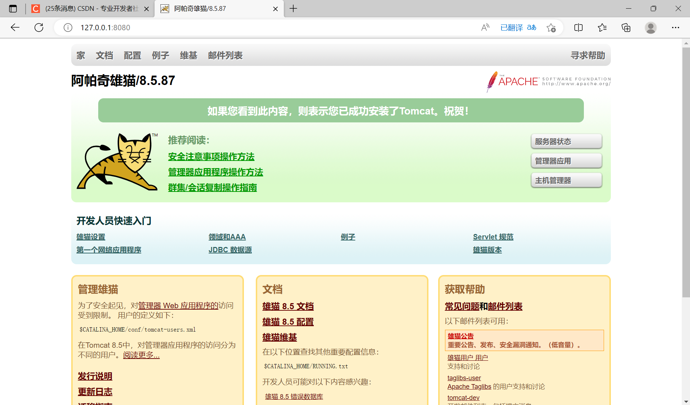Click 寻求帮助 in the navigation bar
Viewport: 690px width, 405px height.
click(x=588, y=55)
